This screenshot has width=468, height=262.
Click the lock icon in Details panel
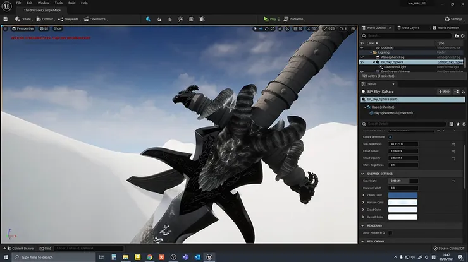(x=463, y=92)
